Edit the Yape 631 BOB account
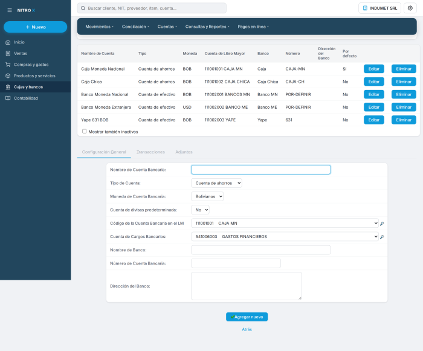 (373, 120)
